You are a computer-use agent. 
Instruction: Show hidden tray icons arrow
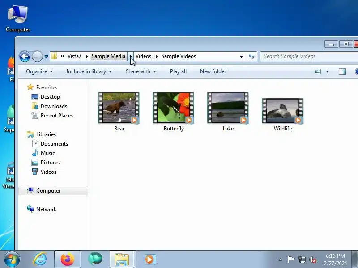click(280, 260)
